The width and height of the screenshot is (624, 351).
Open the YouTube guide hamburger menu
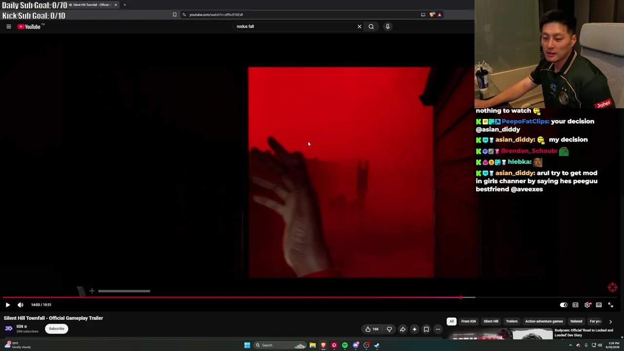9,26
